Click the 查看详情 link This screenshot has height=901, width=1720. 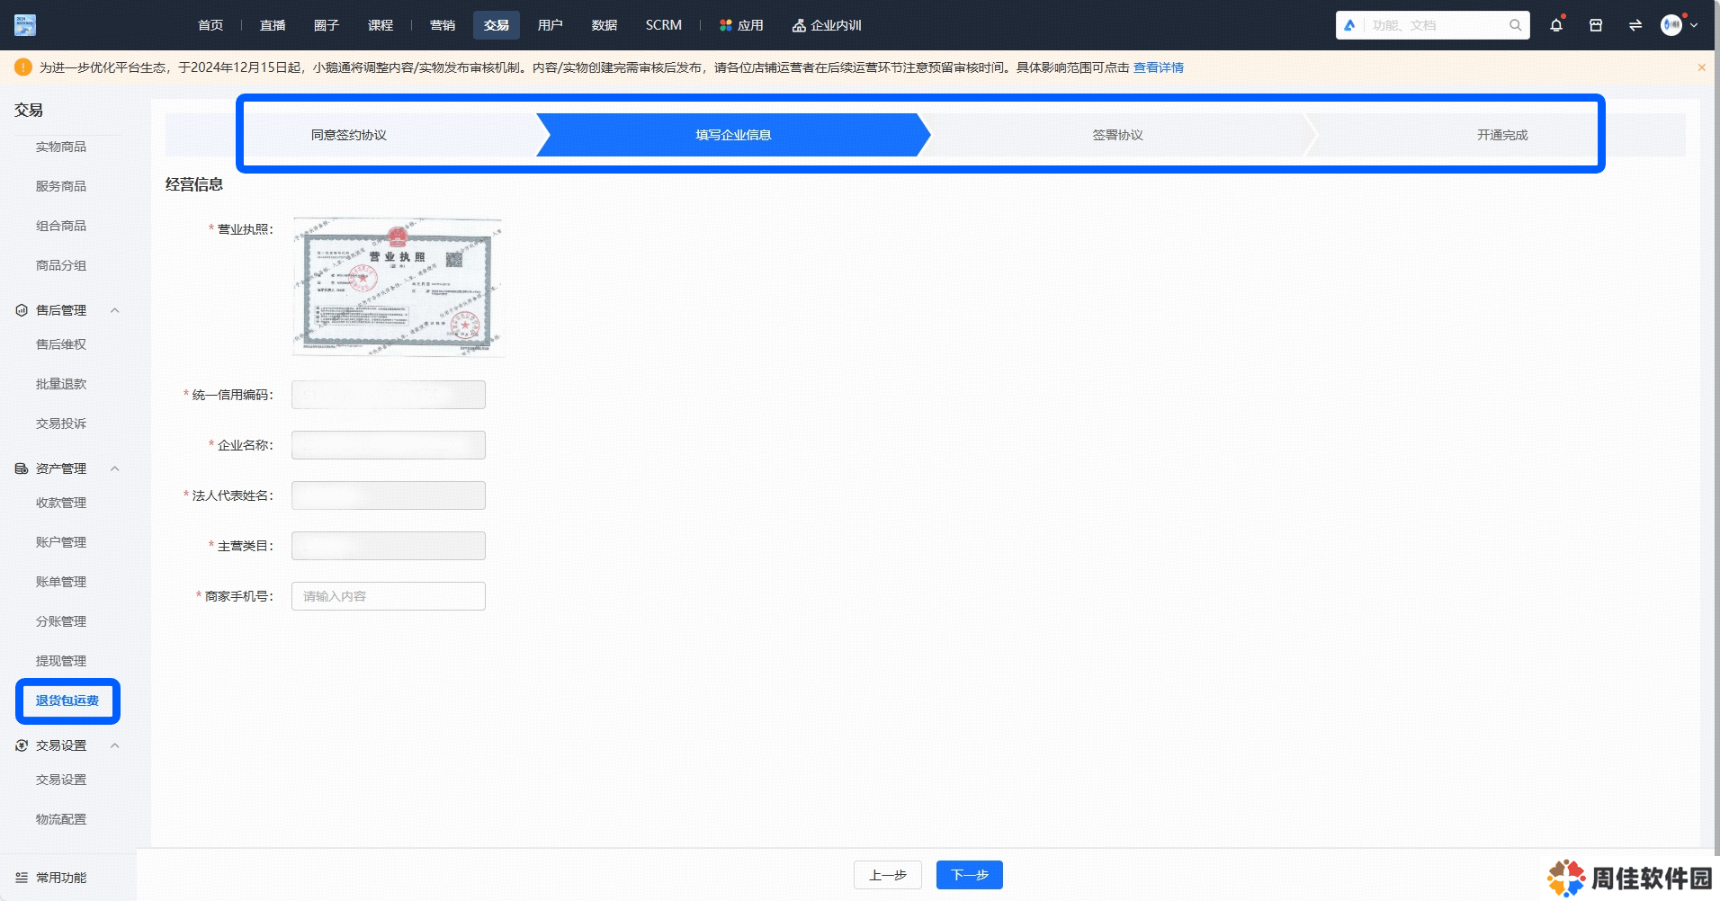1159,67
